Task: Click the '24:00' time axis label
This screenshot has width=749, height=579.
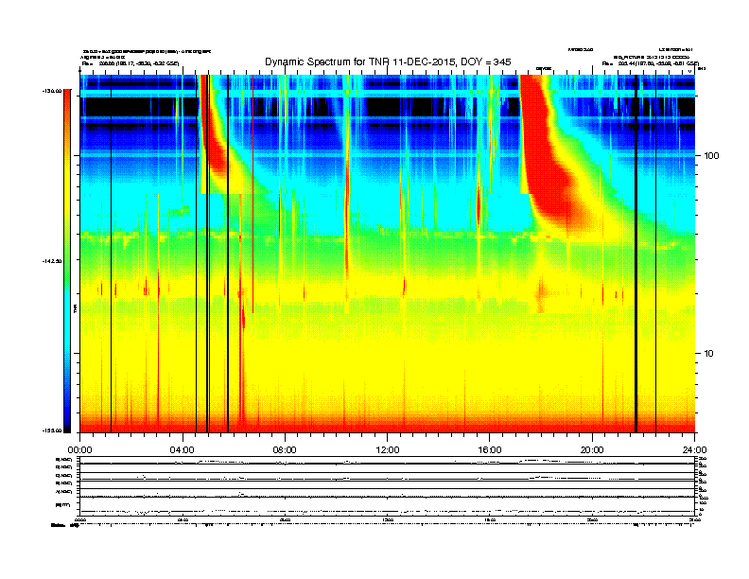Action: tap(695, 450)
